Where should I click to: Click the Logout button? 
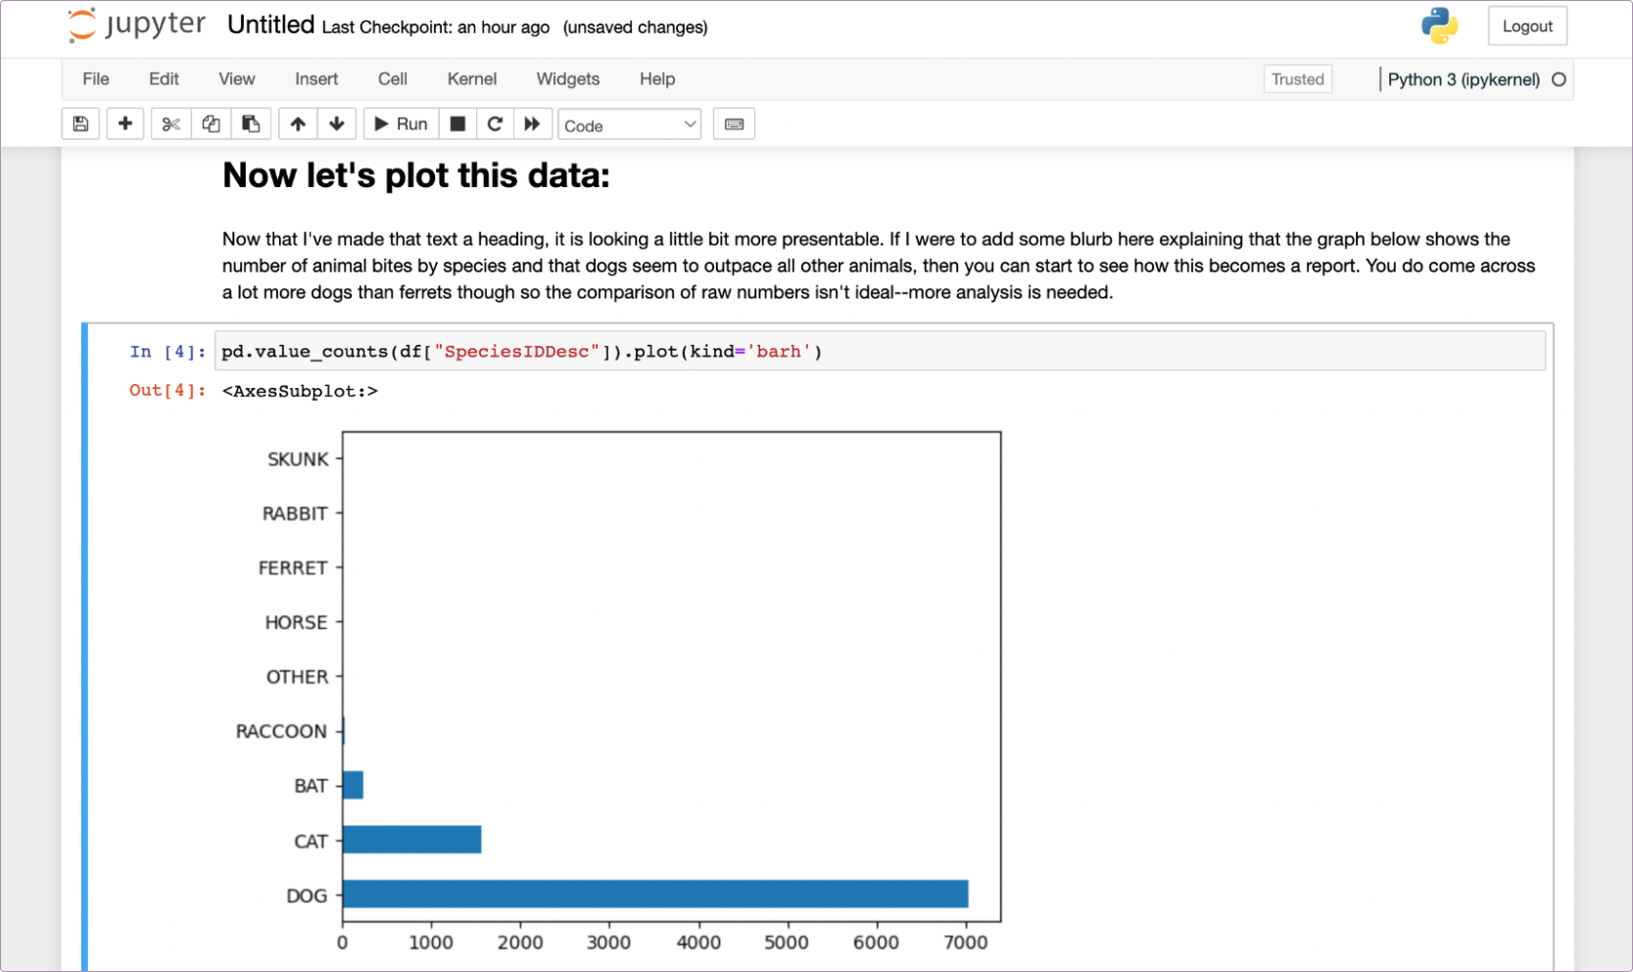[1527, 26]
